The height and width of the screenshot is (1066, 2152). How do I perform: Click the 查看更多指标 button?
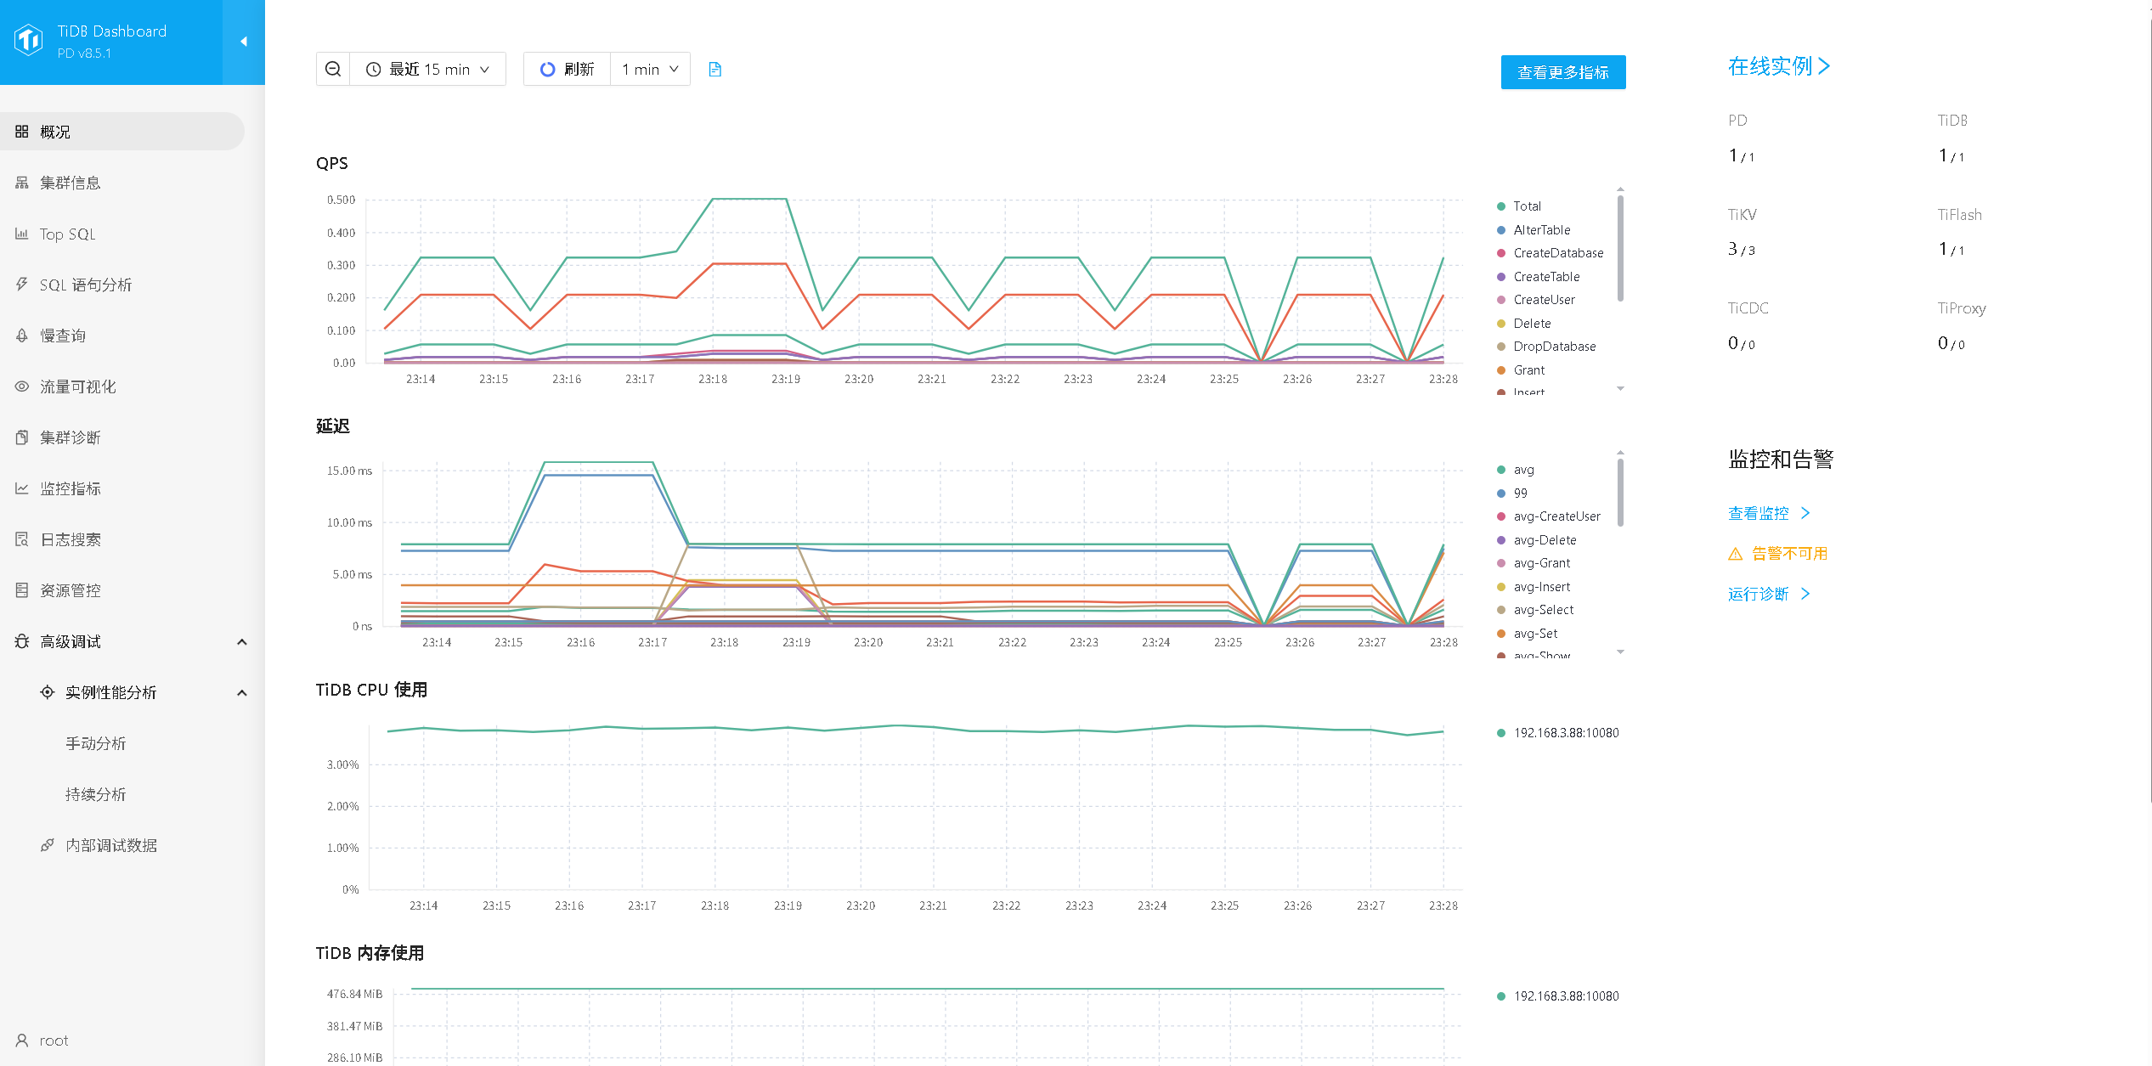(1562, 72)
